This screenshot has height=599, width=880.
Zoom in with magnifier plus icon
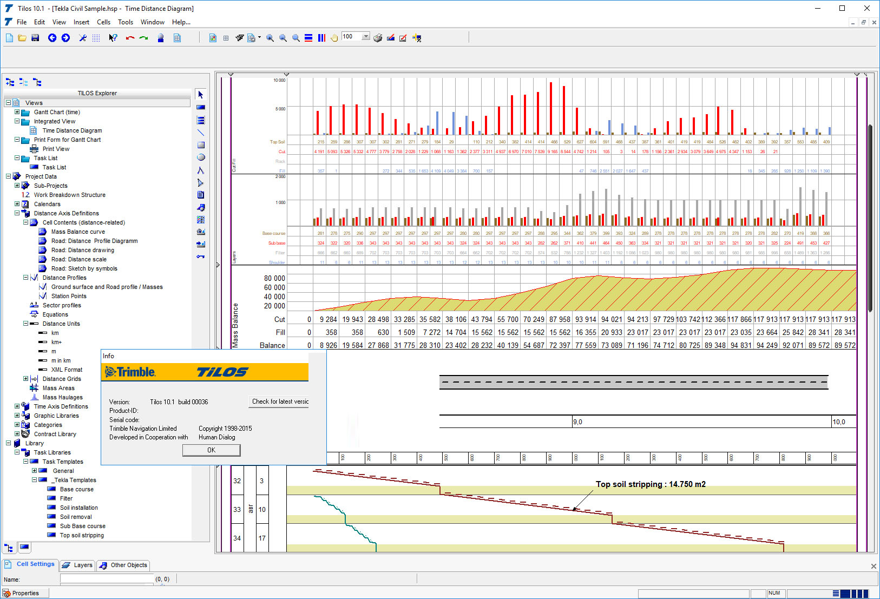(x=270, y=38)
